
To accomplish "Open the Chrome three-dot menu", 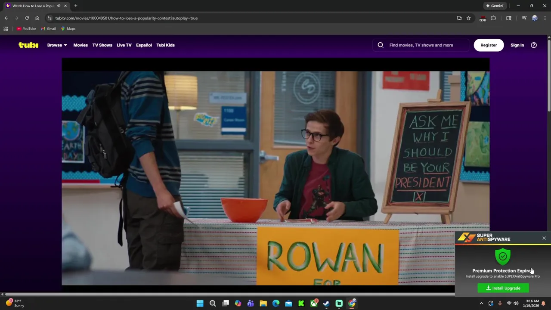I will click(x=545, y=18).
